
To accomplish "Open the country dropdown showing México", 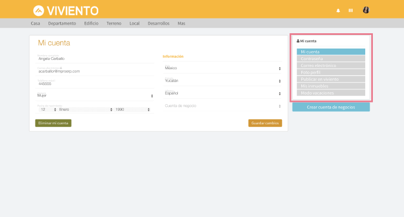I will 223,68.
